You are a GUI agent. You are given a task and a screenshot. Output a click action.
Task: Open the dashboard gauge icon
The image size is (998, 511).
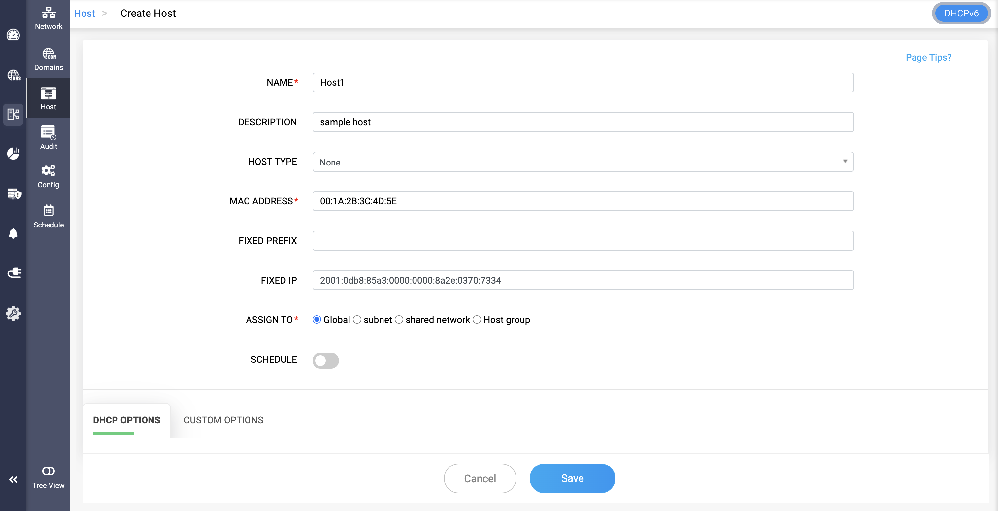point(13,35)
